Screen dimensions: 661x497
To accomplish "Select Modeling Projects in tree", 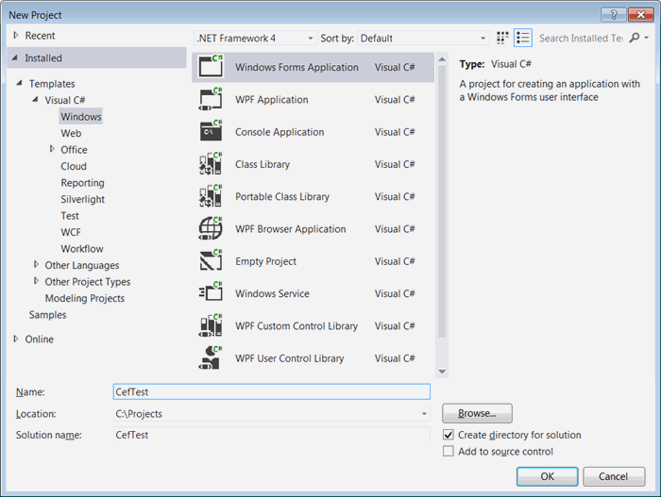I will pyautogui.click(x=85, y=298).
